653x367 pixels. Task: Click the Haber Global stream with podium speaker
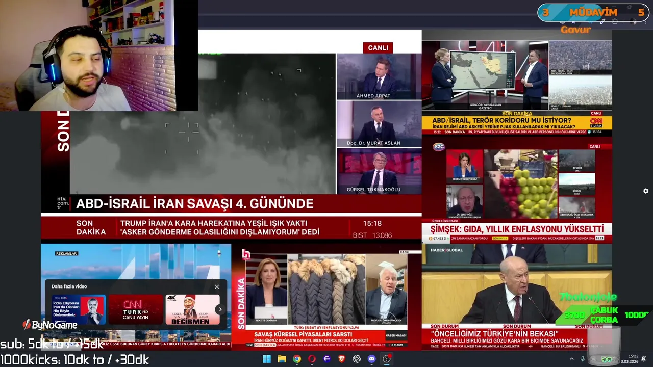(517, 285)
